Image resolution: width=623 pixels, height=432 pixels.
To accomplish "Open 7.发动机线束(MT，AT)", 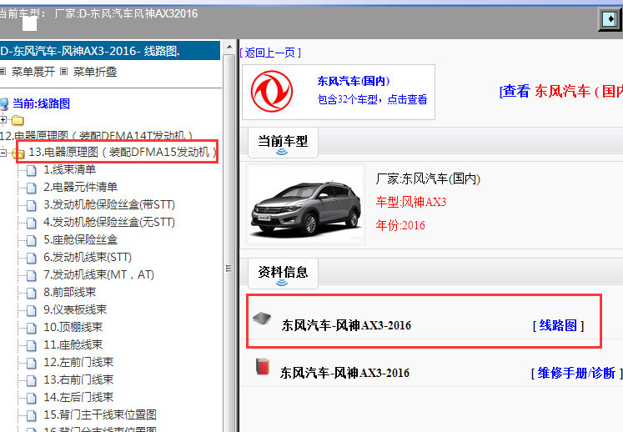I will 98,274.
